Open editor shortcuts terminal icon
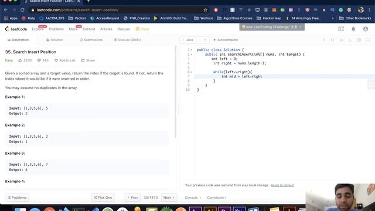The height and width of the screenshot is (211, 375). (x=350, y=40)
